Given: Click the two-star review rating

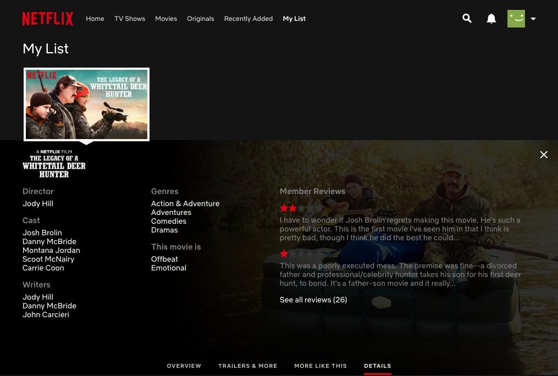Looking at the screenshot, I should click(x=301, y=208).
